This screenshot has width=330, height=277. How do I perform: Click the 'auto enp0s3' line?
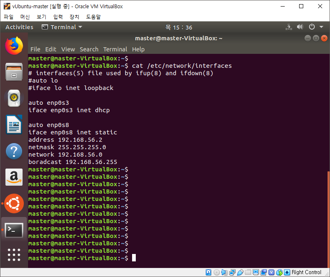(x=49, y=103)
